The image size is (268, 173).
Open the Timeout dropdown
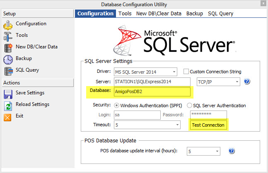pos(147,125)
